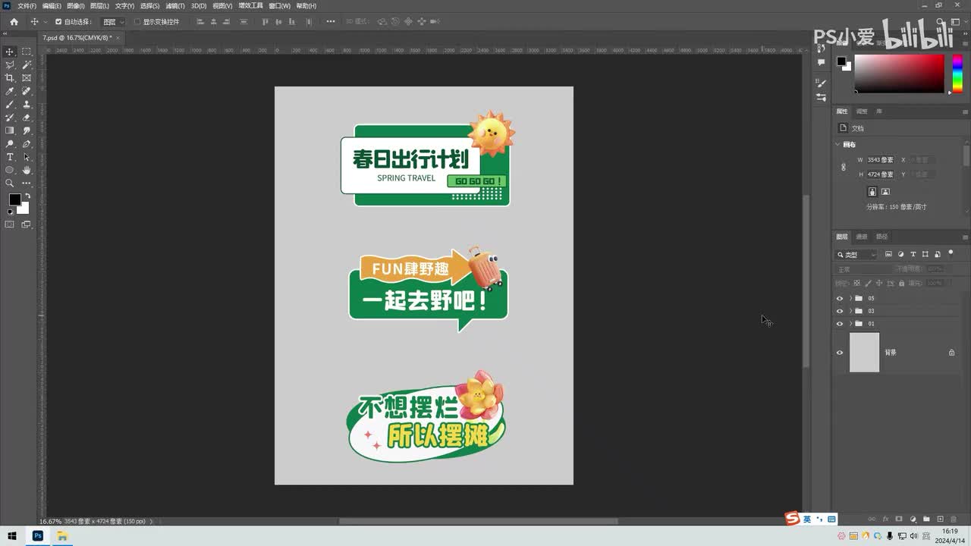Select the Gradient tool

point(10,130)
